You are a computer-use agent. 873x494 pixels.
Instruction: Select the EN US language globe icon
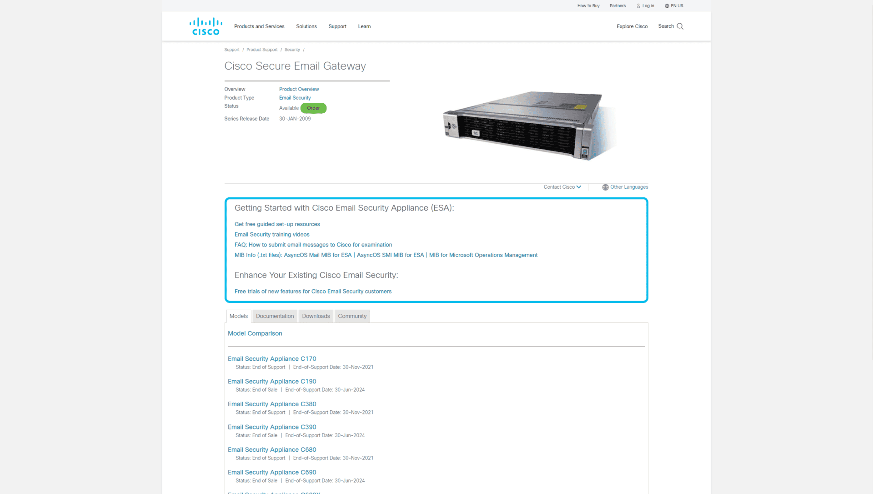coord(666,5)
